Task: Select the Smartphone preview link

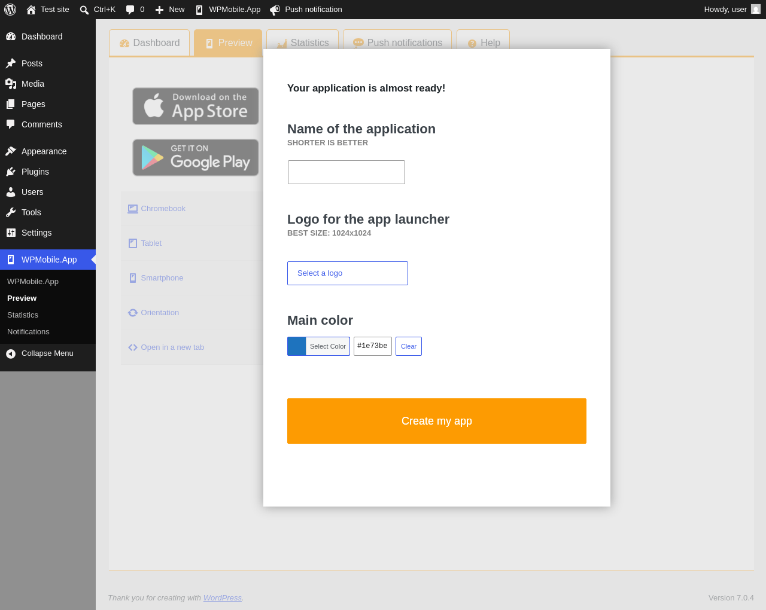Action: coord(162,278)
